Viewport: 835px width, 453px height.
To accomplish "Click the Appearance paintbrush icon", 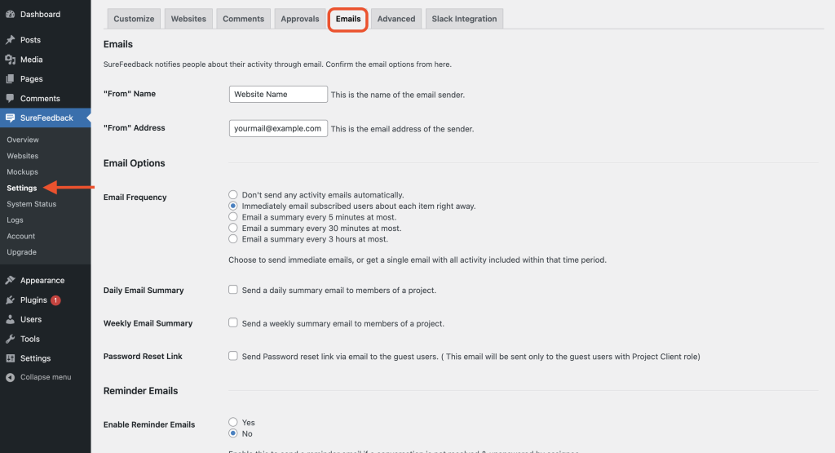I will pyautogui.click(x=10, y=281).
